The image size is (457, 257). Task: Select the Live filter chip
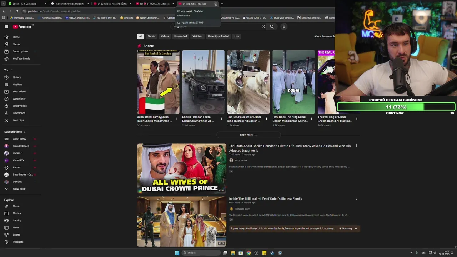pyautogui.click(x=236, y=36)
